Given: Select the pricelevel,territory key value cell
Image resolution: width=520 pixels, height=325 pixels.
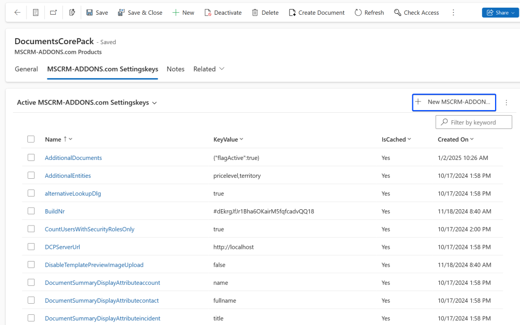Looking at the screenshot, I should pos(237,176).
